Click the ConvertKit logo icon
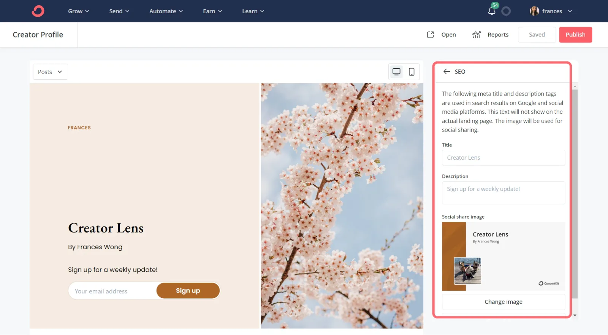 [38, 11]
